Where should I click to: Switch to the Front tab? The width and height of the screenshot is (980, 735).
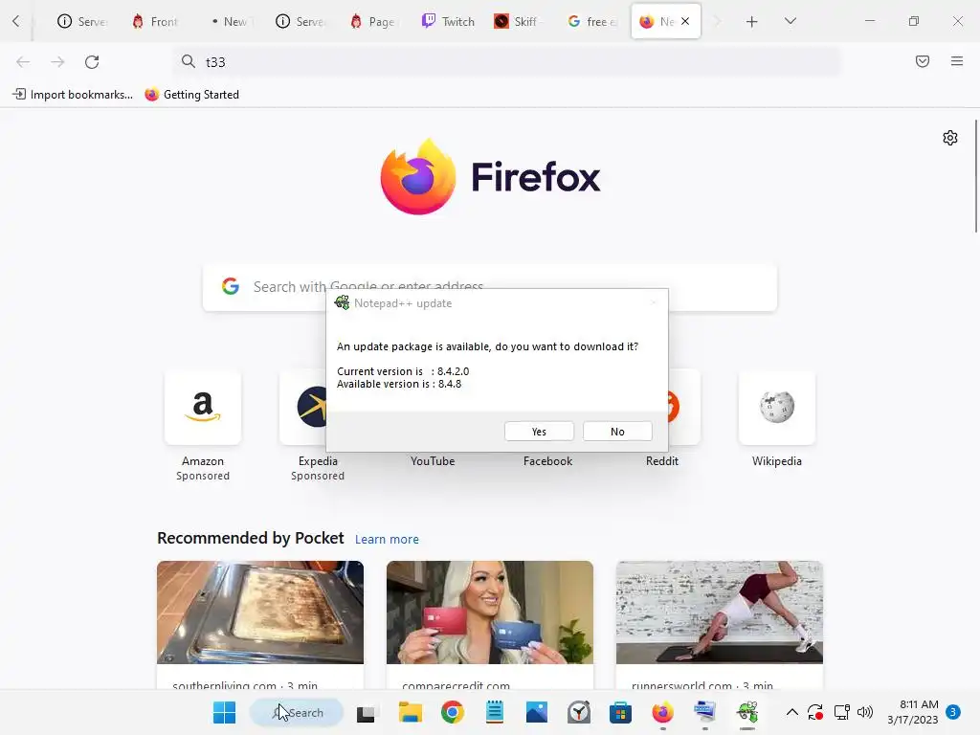[156, 21]
